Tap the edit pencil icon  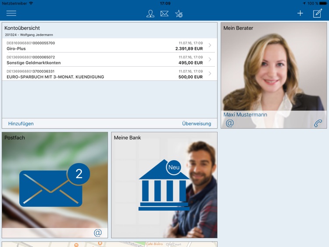pos(318,13)
